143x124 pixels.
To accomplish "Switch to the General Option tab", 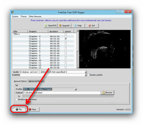I will pyautogui.click(x=20, y=81).
